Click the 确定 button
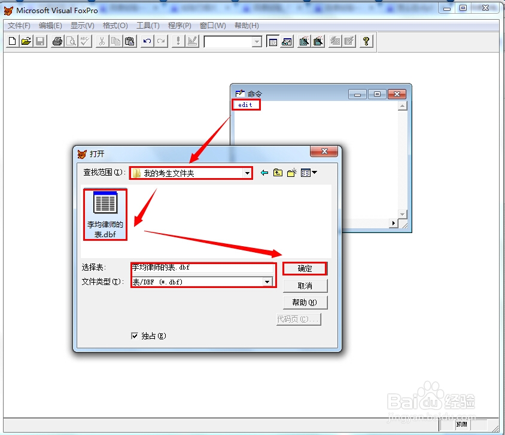The height and width of the screenshot is (435, 505). click(305, 269)
